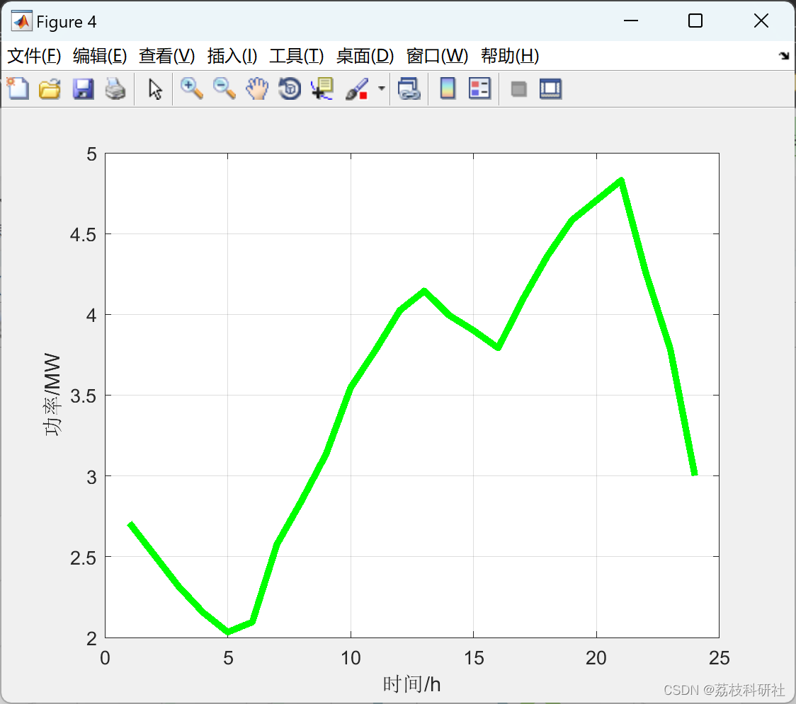Select the Zoom In magnifier tool
Viewport: 796px width, 704px height.
[191, 88]
